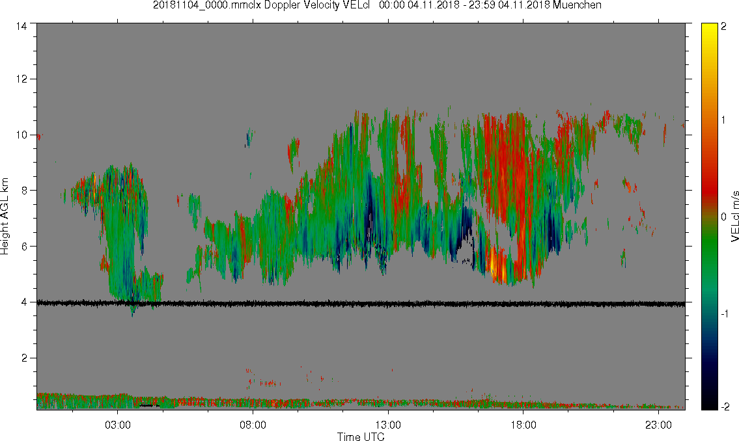Click the colorbar label '-1'
739x441 pixels.
724,314
